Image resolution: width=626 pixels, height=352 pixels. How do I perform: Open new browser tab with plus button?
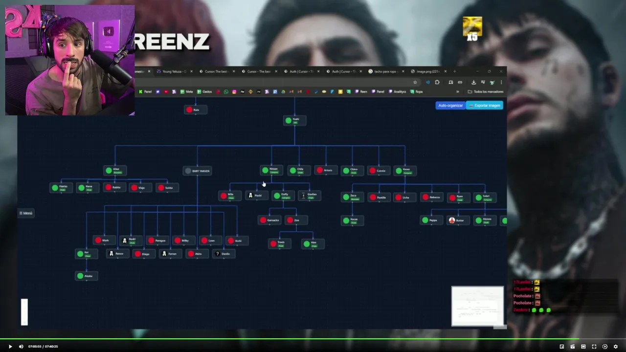(x=455, y=71)
